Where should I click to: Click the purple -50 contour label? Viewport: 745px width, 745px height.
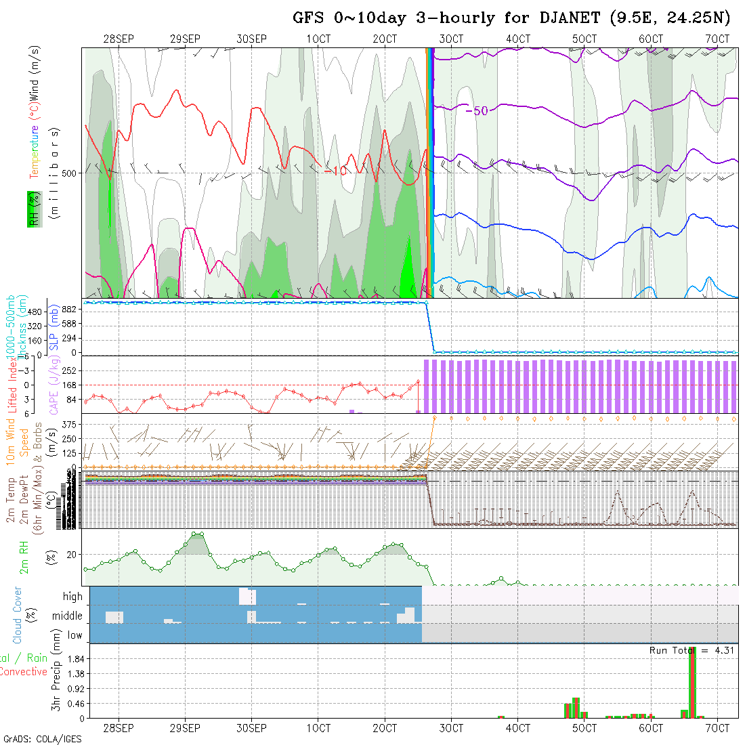[x=476, y=111]
